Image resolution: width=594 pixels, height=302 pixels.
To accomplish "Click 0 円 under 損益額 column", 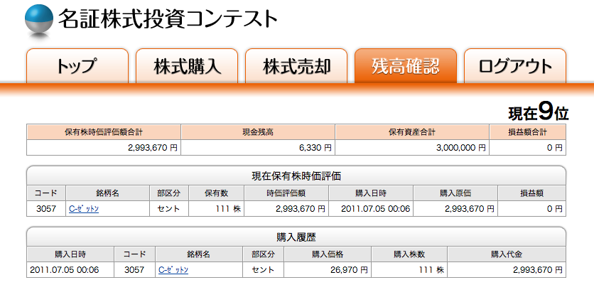I will (555, 209).
